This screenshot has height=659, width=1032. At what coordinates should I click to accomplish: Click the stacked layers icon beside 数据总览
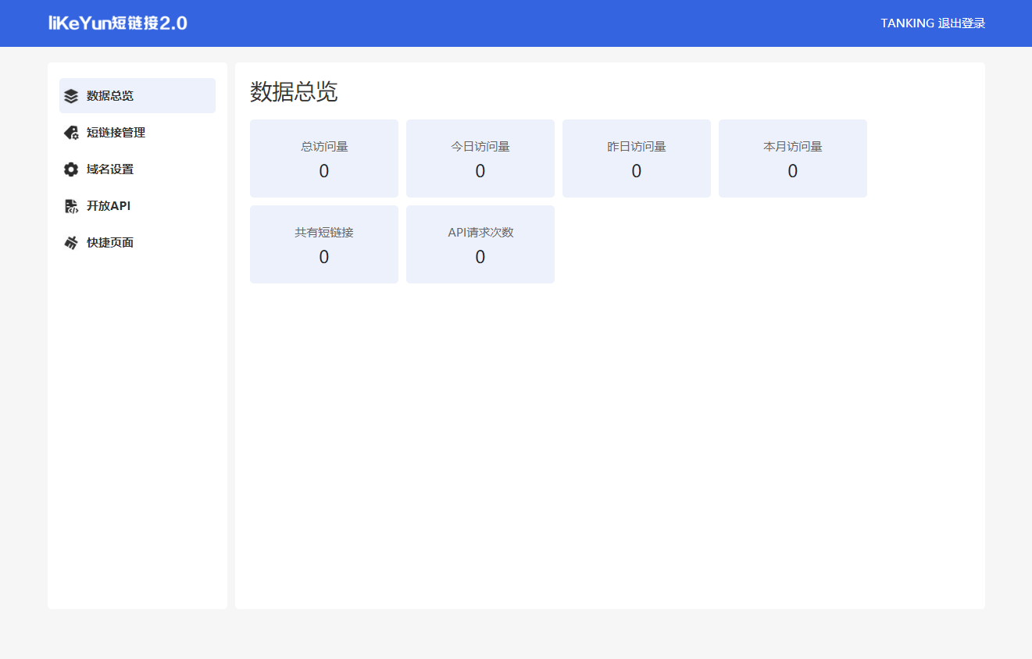[x=71, y=96]
